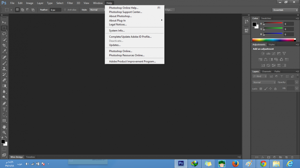Open the Essentials workspace dropdown
This screenshot has height=168, width=300.
[x=285, y=10]
